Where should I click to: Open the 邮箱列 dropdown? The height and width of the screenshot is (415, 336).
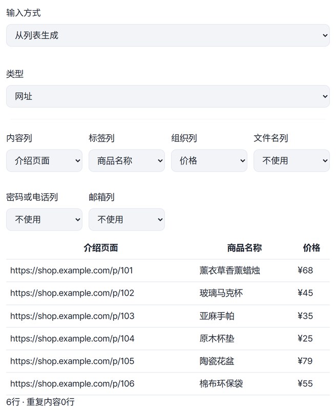127,219
